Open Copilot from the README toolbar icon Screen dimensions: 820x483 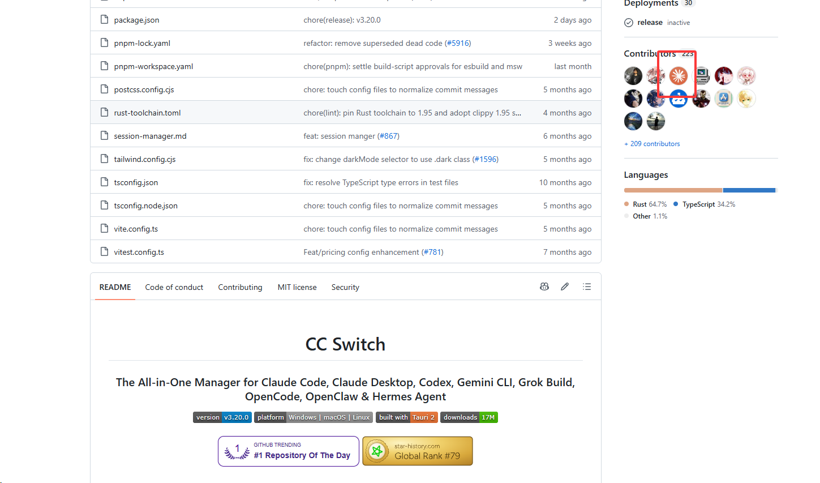tap(544, 287)
